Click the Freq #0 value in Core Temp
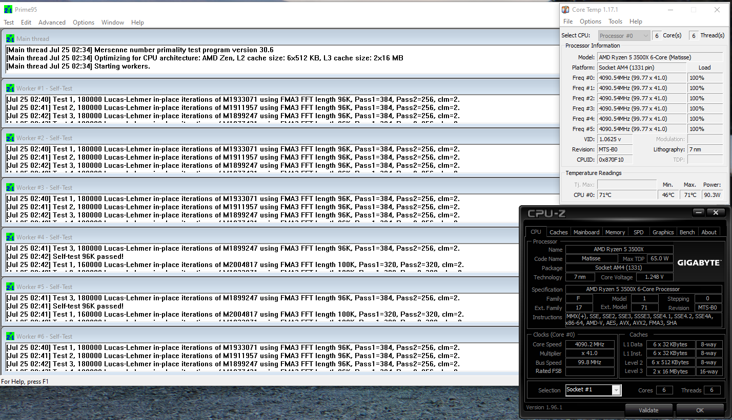 click(x=642, y=78)
